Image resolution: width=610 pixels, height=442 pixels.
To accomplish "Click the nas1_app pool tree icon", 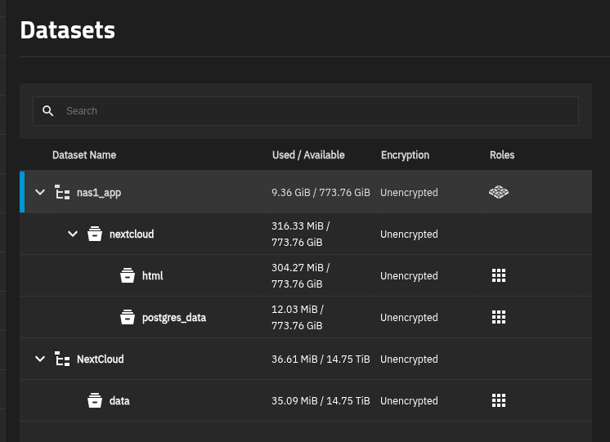I will (62, 193).
